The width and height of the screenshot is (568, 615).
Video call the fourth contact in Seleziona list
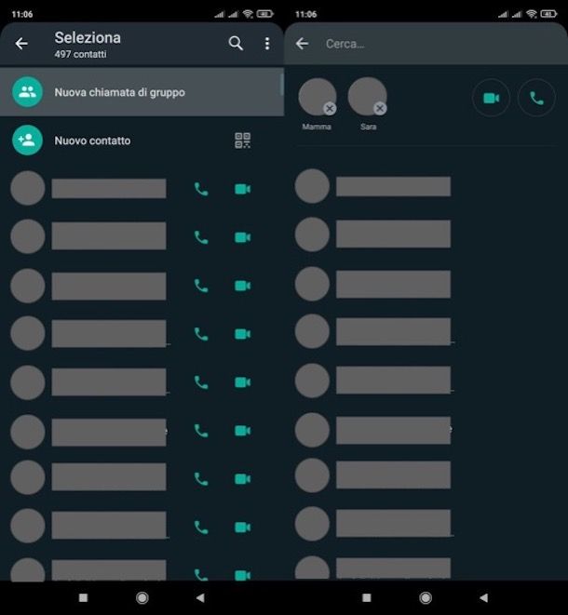point(243,334)
